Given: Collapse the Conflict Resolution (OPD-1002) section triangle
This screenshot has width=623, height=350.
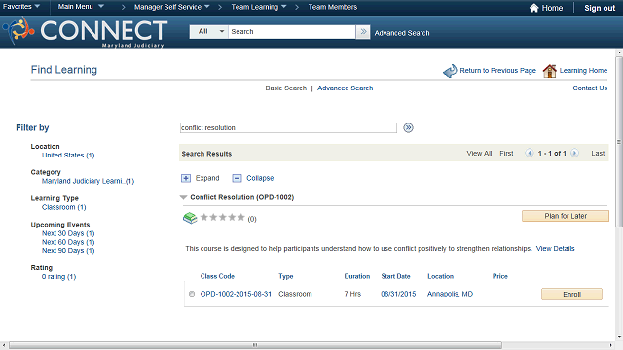Looking at the screenshot, I should [x=183, y=197].
